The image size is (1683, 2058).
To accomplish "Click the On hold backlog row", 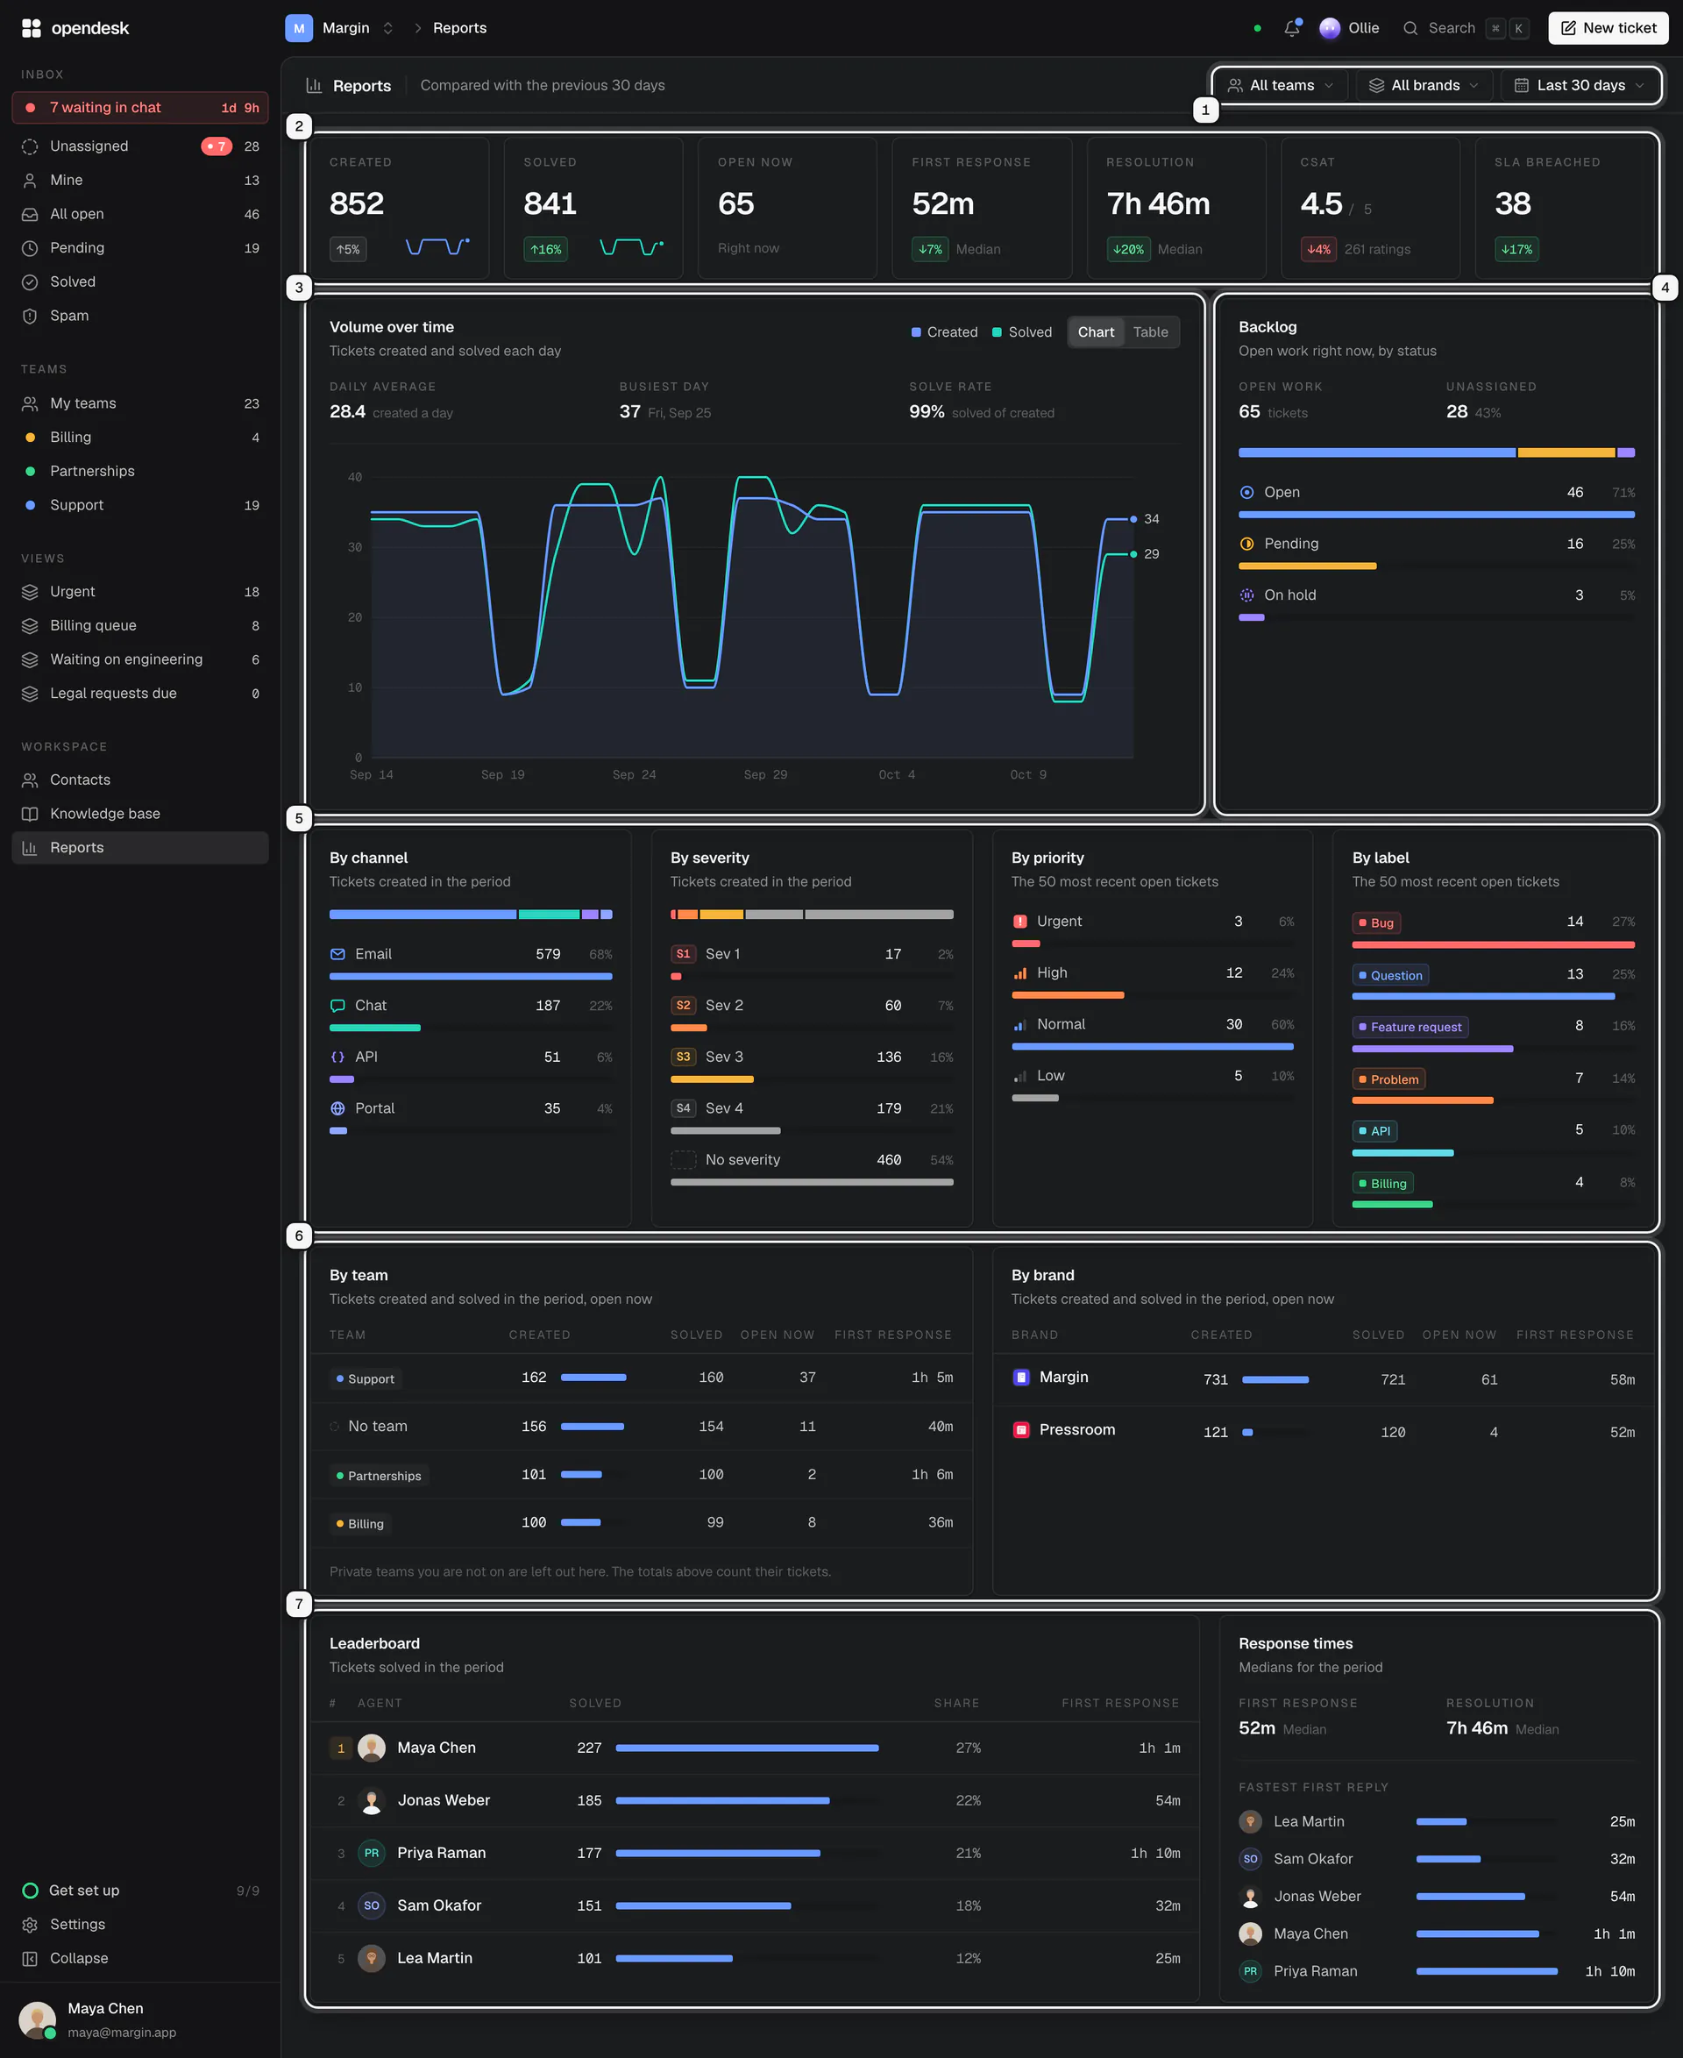I will pos(1436,603).
